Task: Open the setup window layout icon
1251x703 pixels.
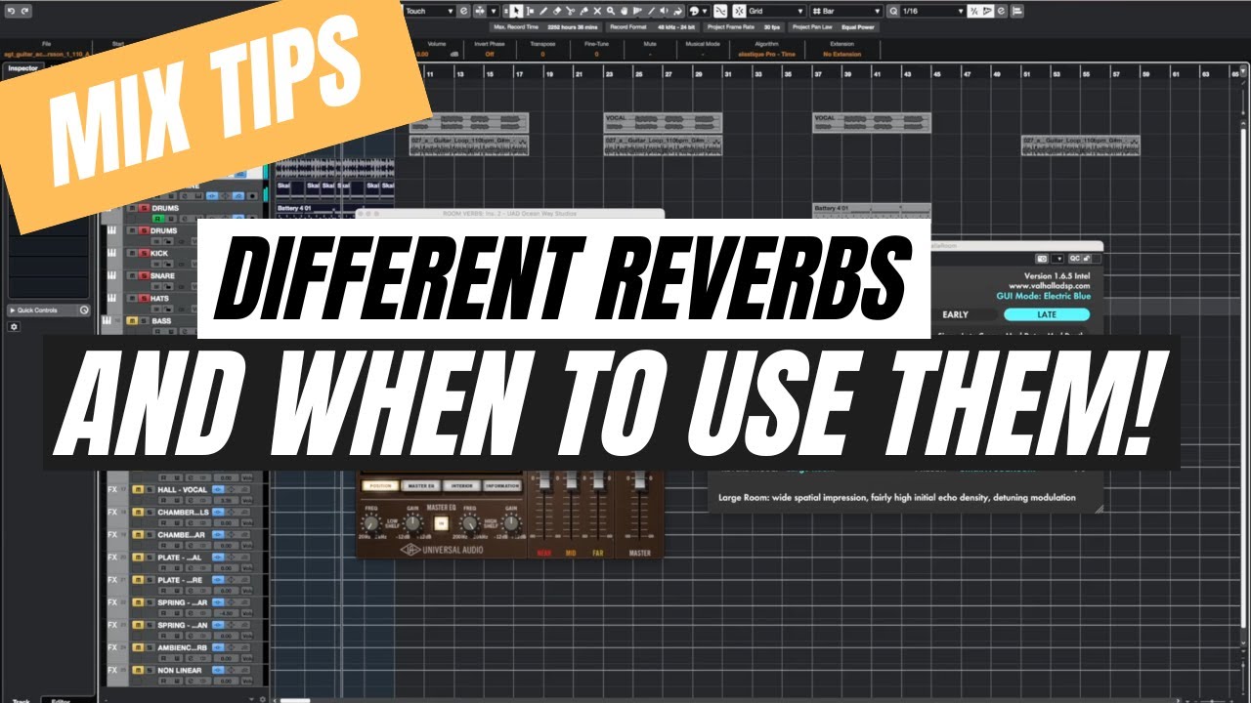Action: point(1017,11)
